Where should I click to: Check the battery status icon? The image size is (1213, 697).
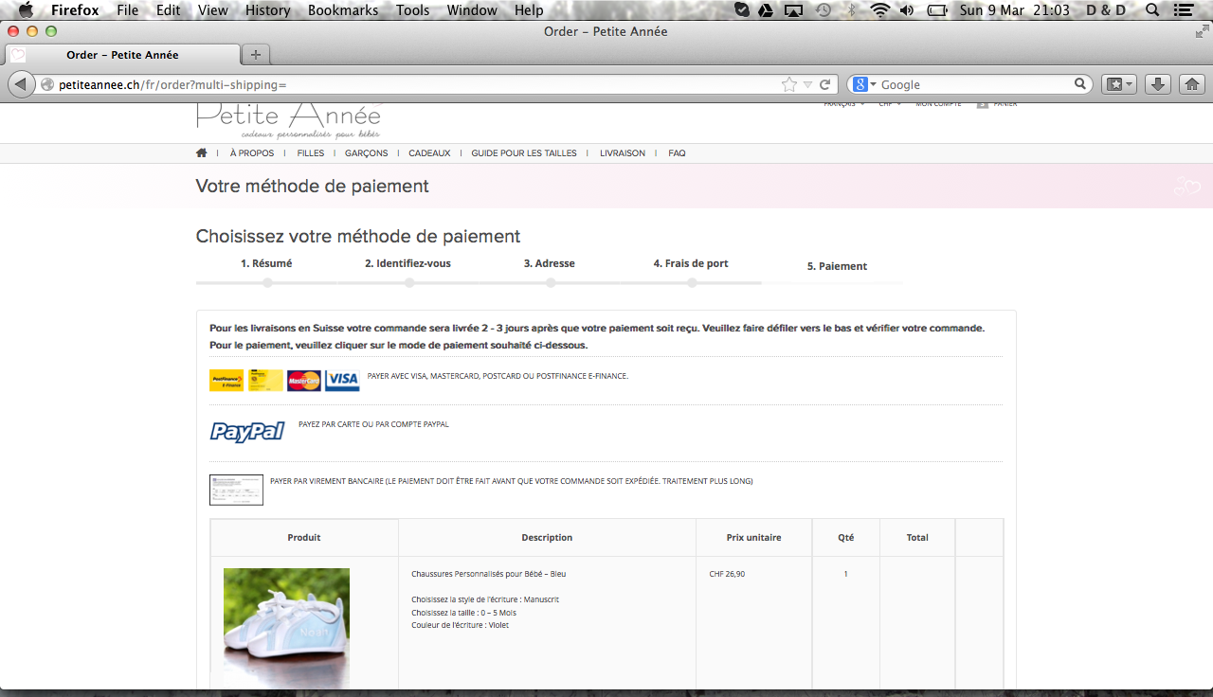[937, 10]
